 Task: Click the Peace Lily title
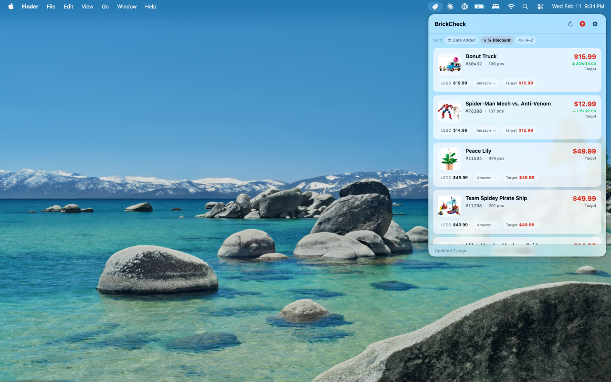tap(478, 151)
